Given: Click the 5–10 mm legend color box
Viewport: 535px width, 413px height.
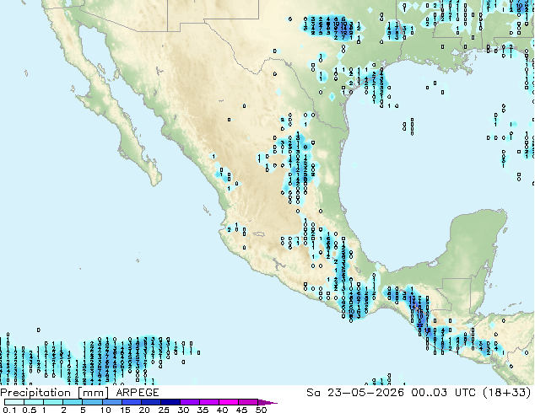Looking at the screenshot, I should point(92,402).
